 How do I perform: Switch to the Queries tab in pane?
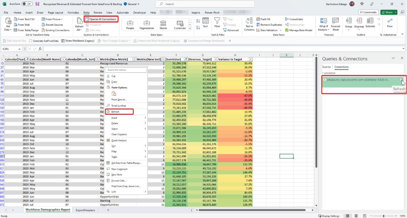click(326, 67)
